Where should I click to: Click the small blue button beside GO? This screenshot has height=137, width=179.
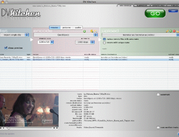(173, 11)
